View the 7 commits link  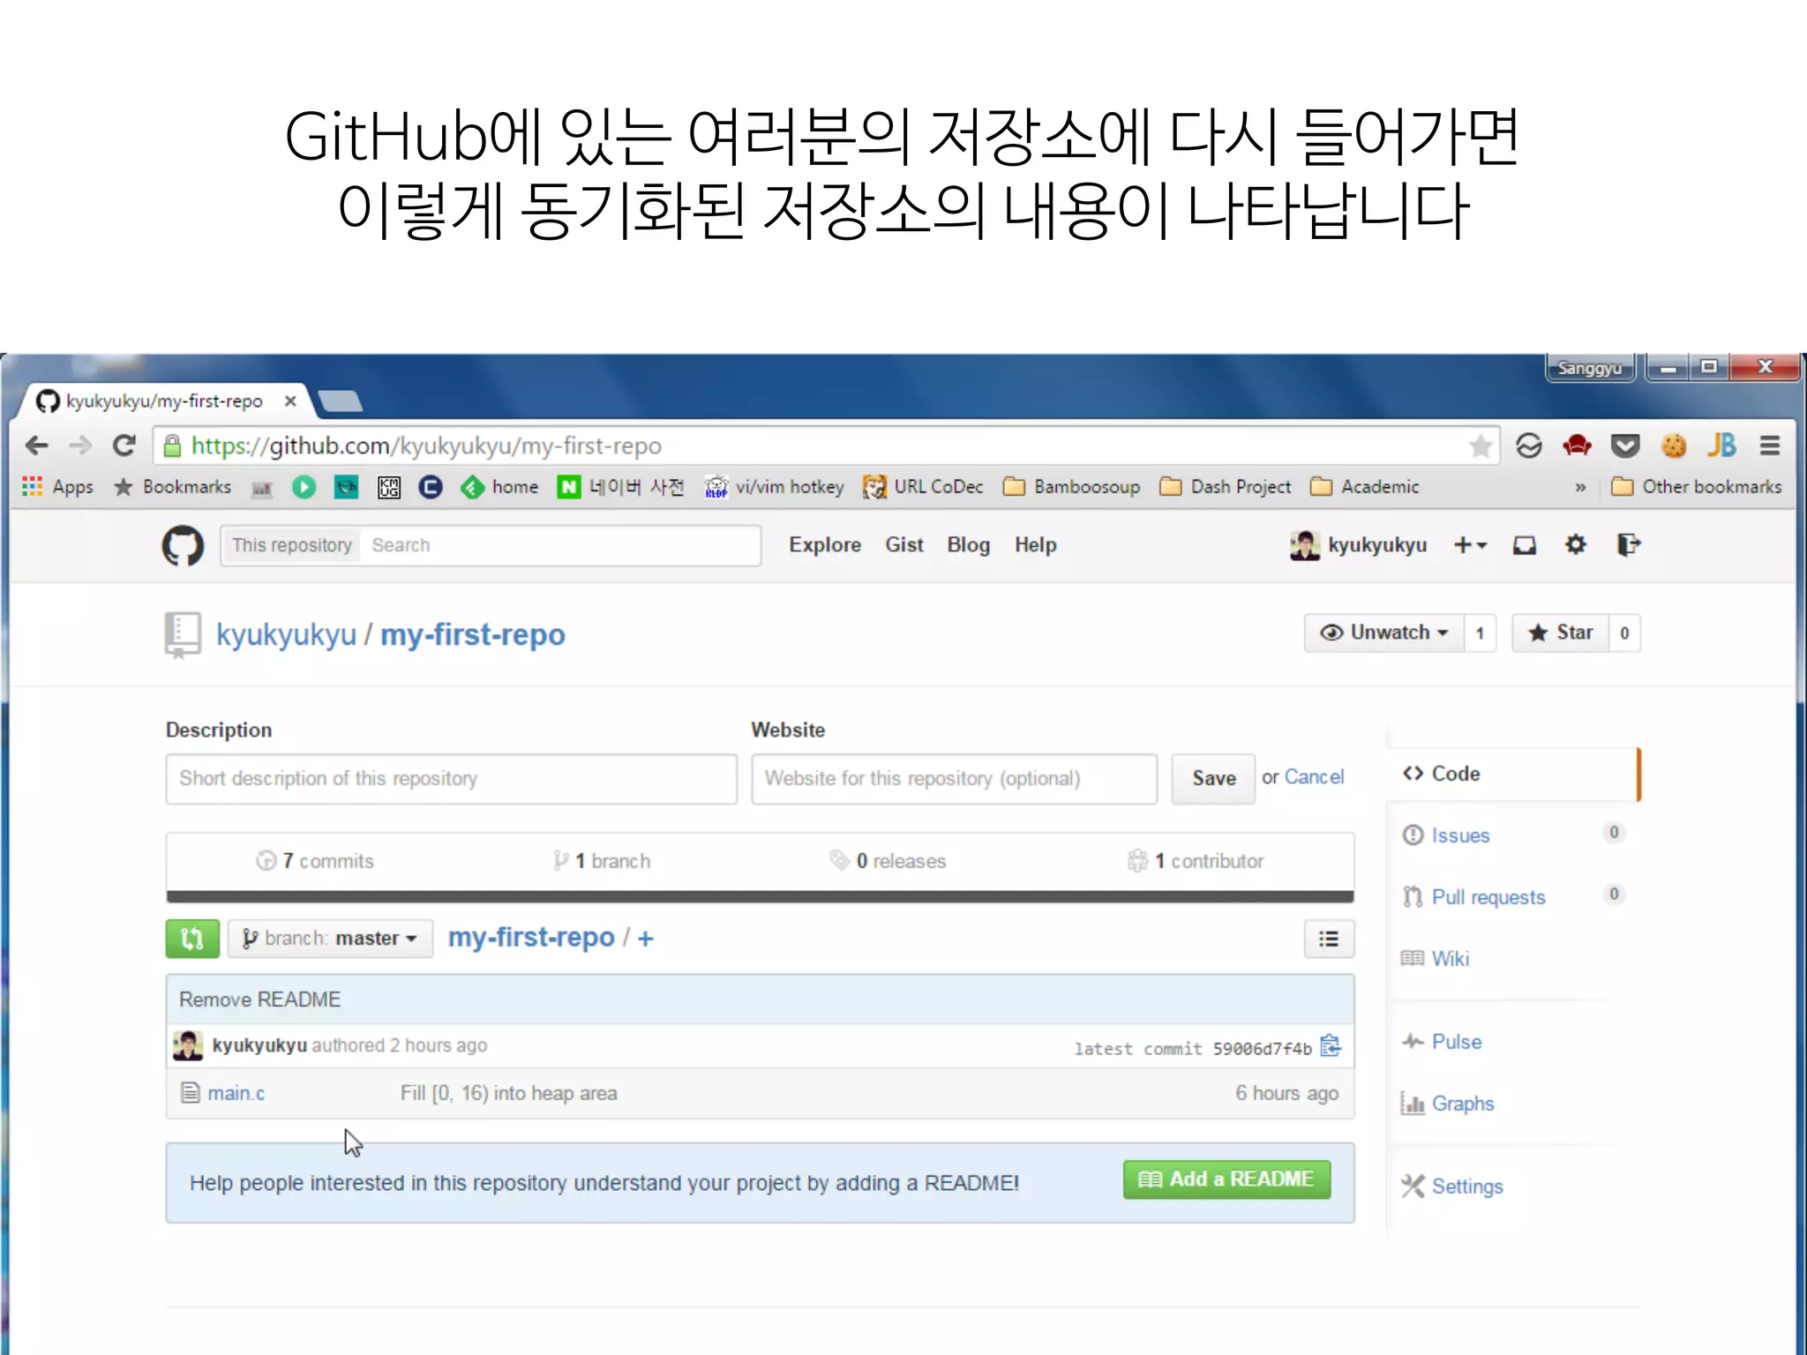click(x=315, y=861)
